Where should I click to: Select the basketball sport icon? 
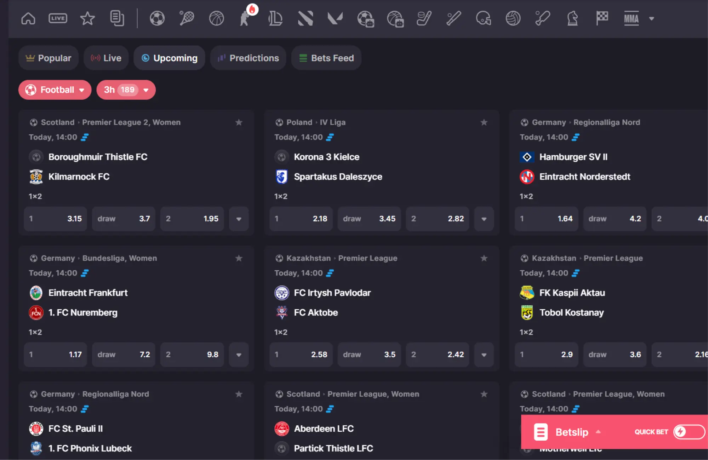coord(216,18)
